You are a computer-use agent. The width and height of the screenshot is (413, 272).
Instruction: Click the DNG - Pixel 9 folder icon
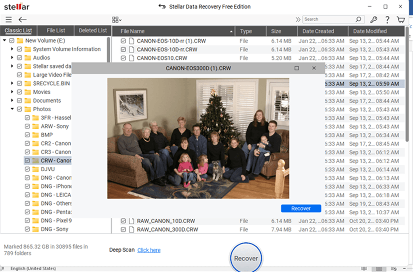pyautogui.click(x=36, y=220)
